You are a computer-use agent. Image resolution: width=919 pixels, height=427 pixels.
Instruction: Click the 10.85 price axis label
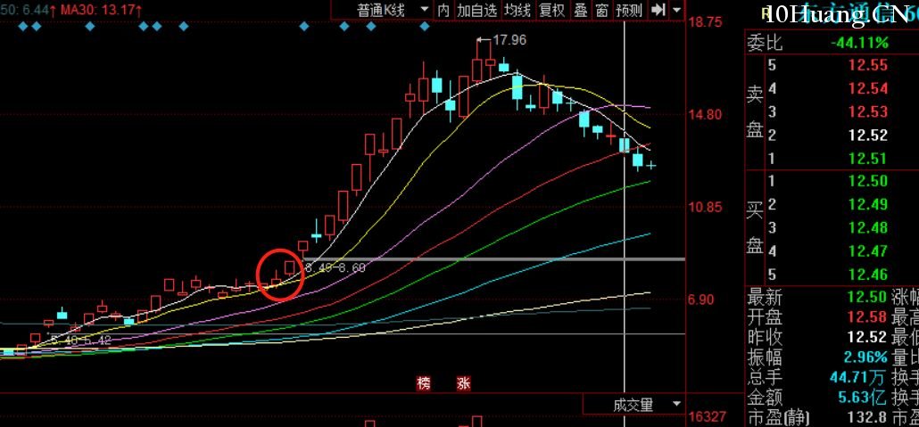click(706, 207)
